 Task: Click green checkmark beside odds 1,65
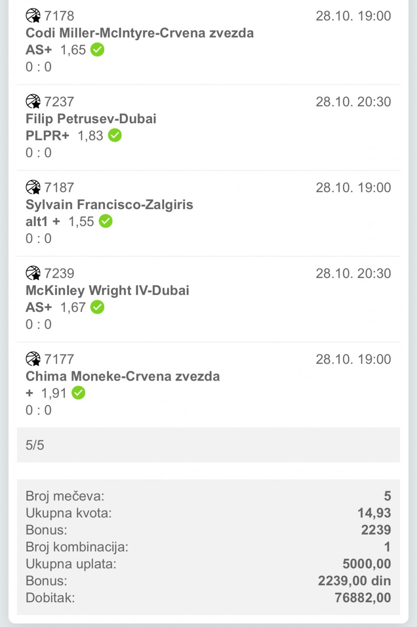click(97, 50)
